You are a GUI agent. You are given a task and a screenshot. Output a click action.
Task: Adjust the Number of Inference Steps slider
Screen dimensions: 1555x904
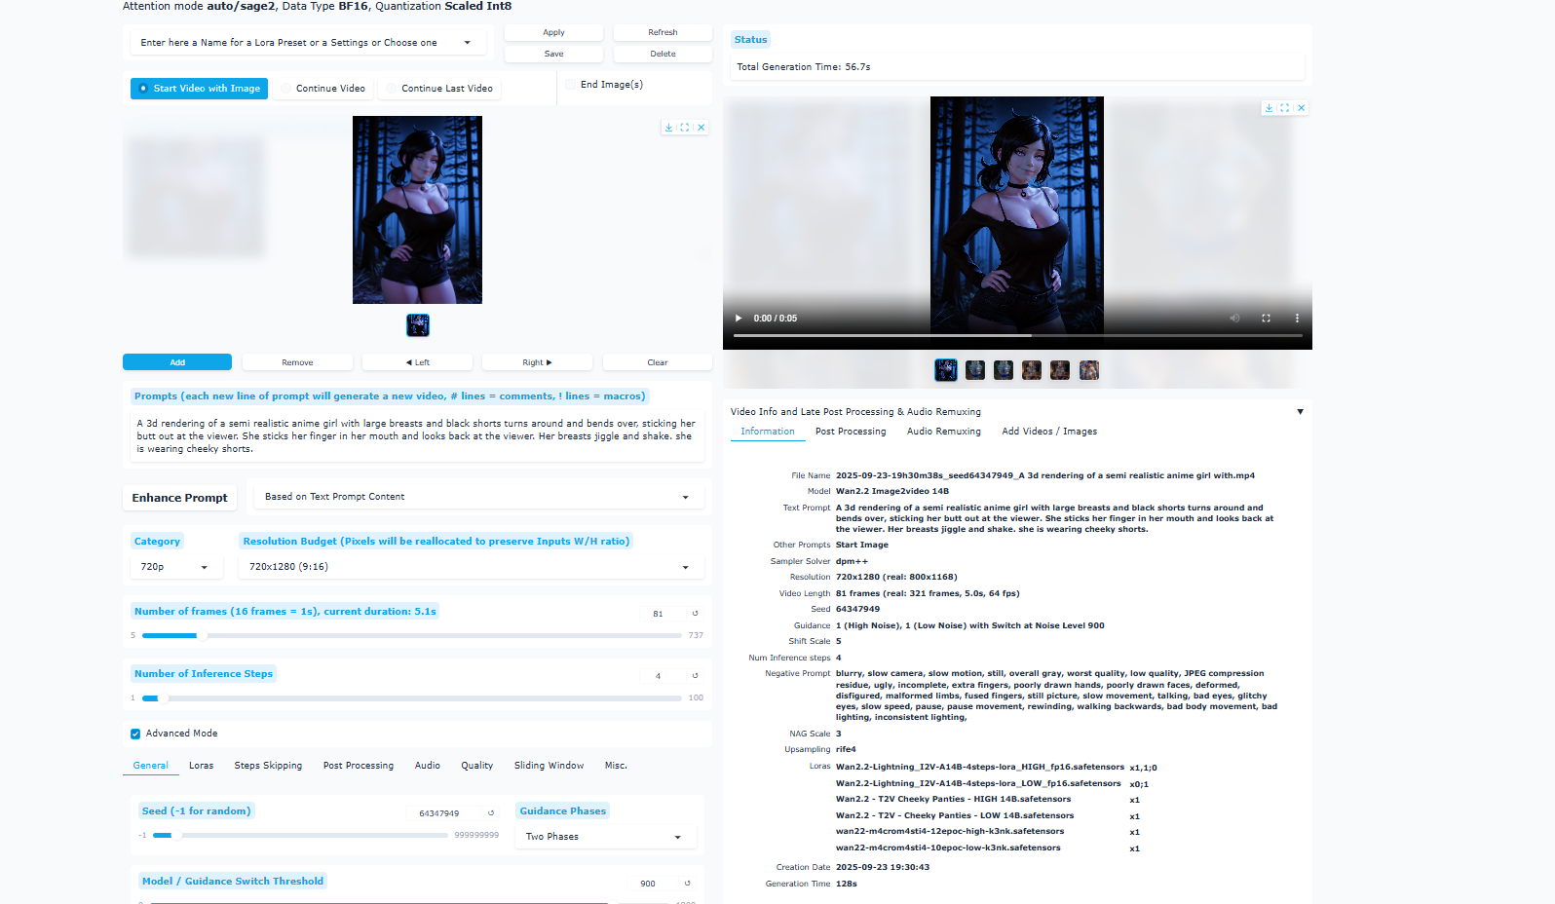[412, 698]
